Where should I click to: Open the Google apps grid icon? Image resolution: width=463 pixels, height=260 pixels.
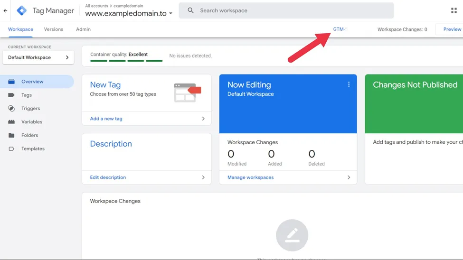pos(454,10)
